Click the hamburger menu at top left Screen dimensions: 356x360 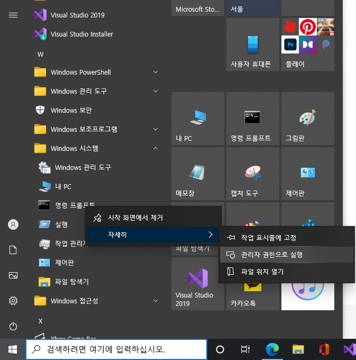point(13,15)
